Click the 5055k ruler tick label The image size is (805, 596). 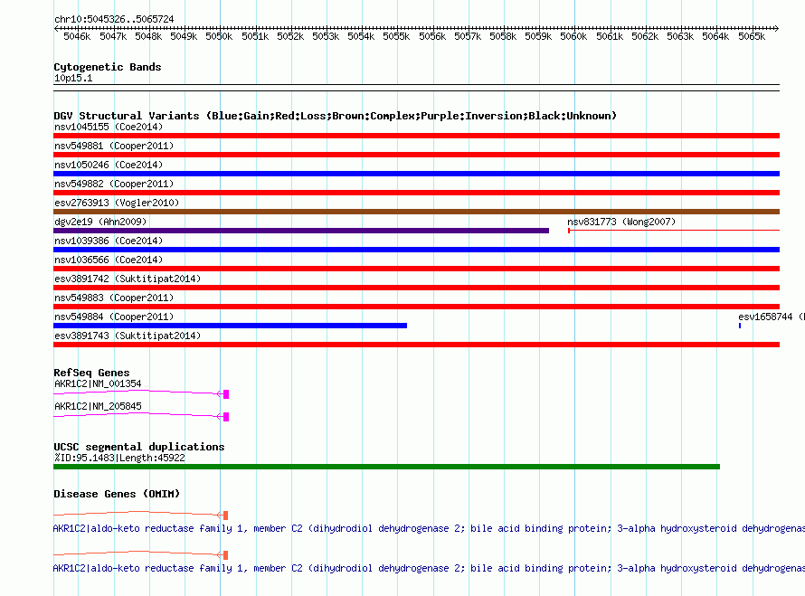coord(396,36)
